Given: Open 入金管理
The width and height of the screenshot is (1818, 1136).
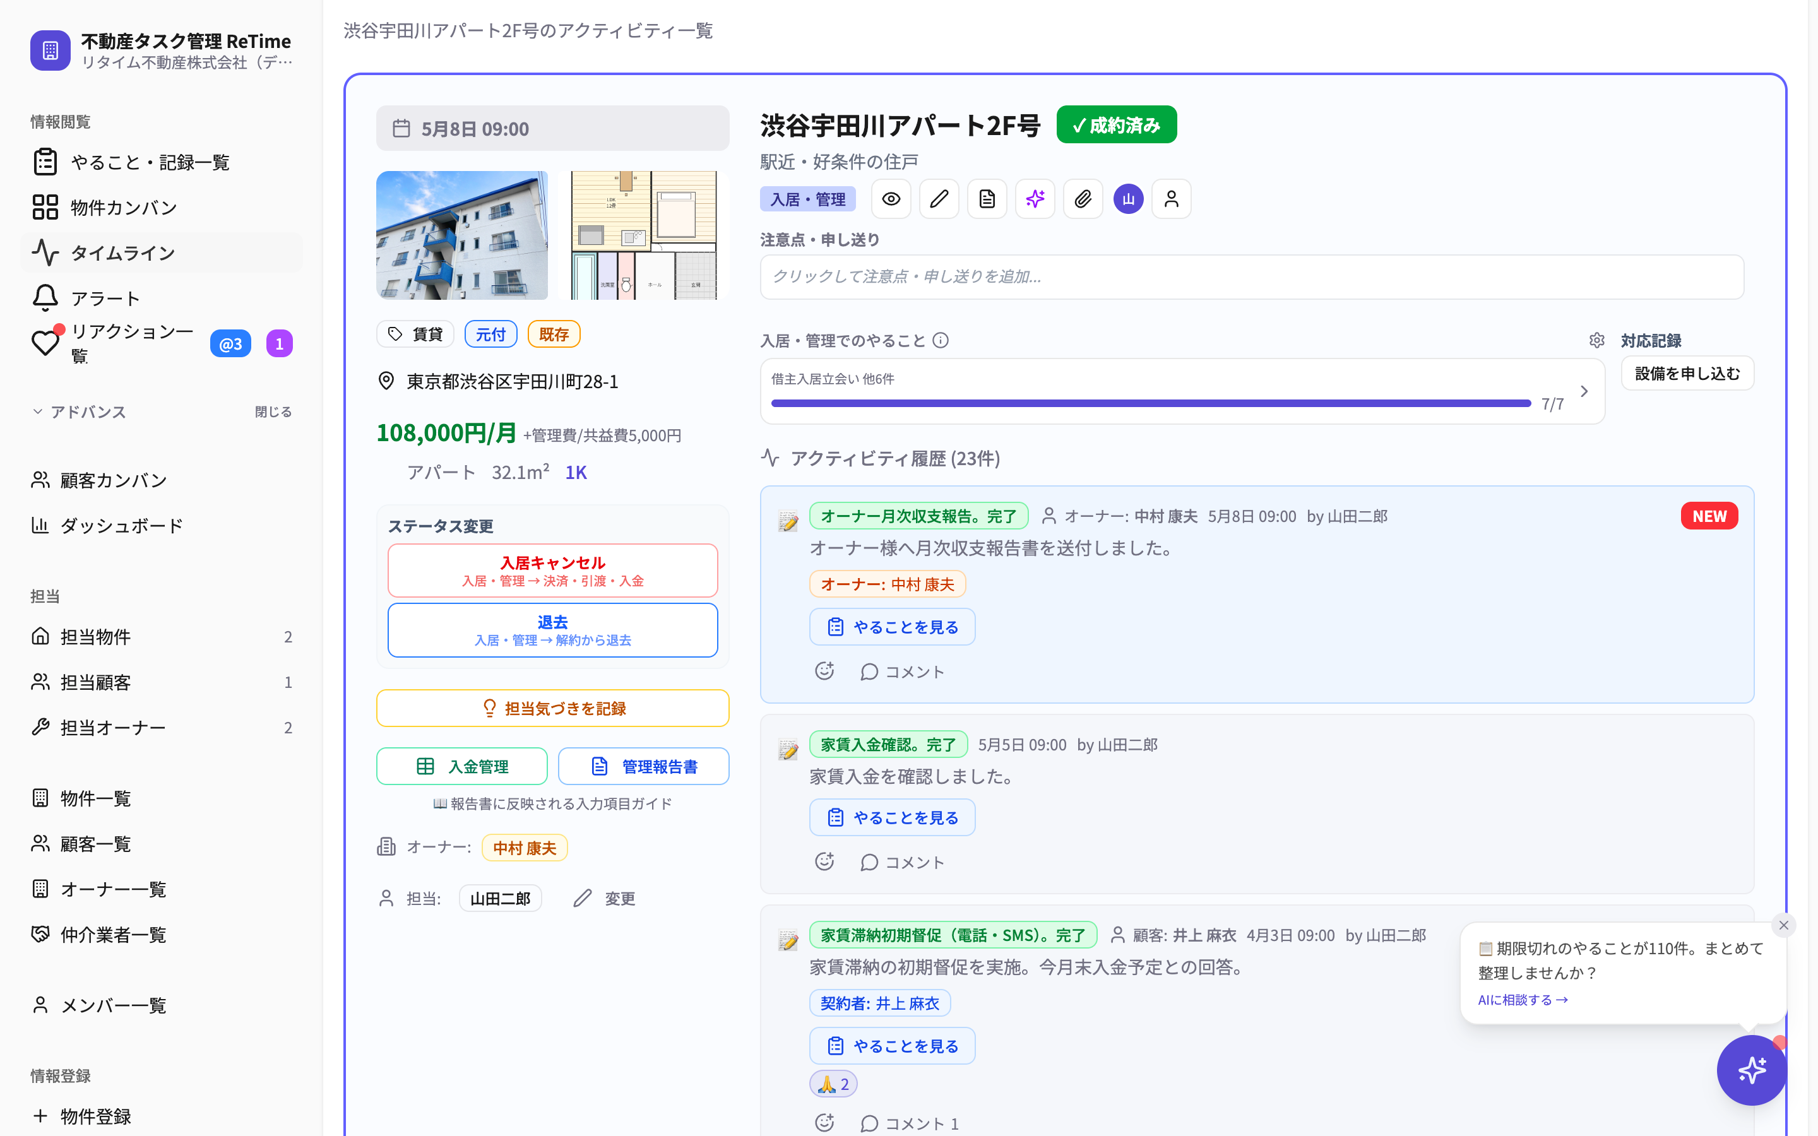Looking at the screenshot, I should click(x=462, y=766).
